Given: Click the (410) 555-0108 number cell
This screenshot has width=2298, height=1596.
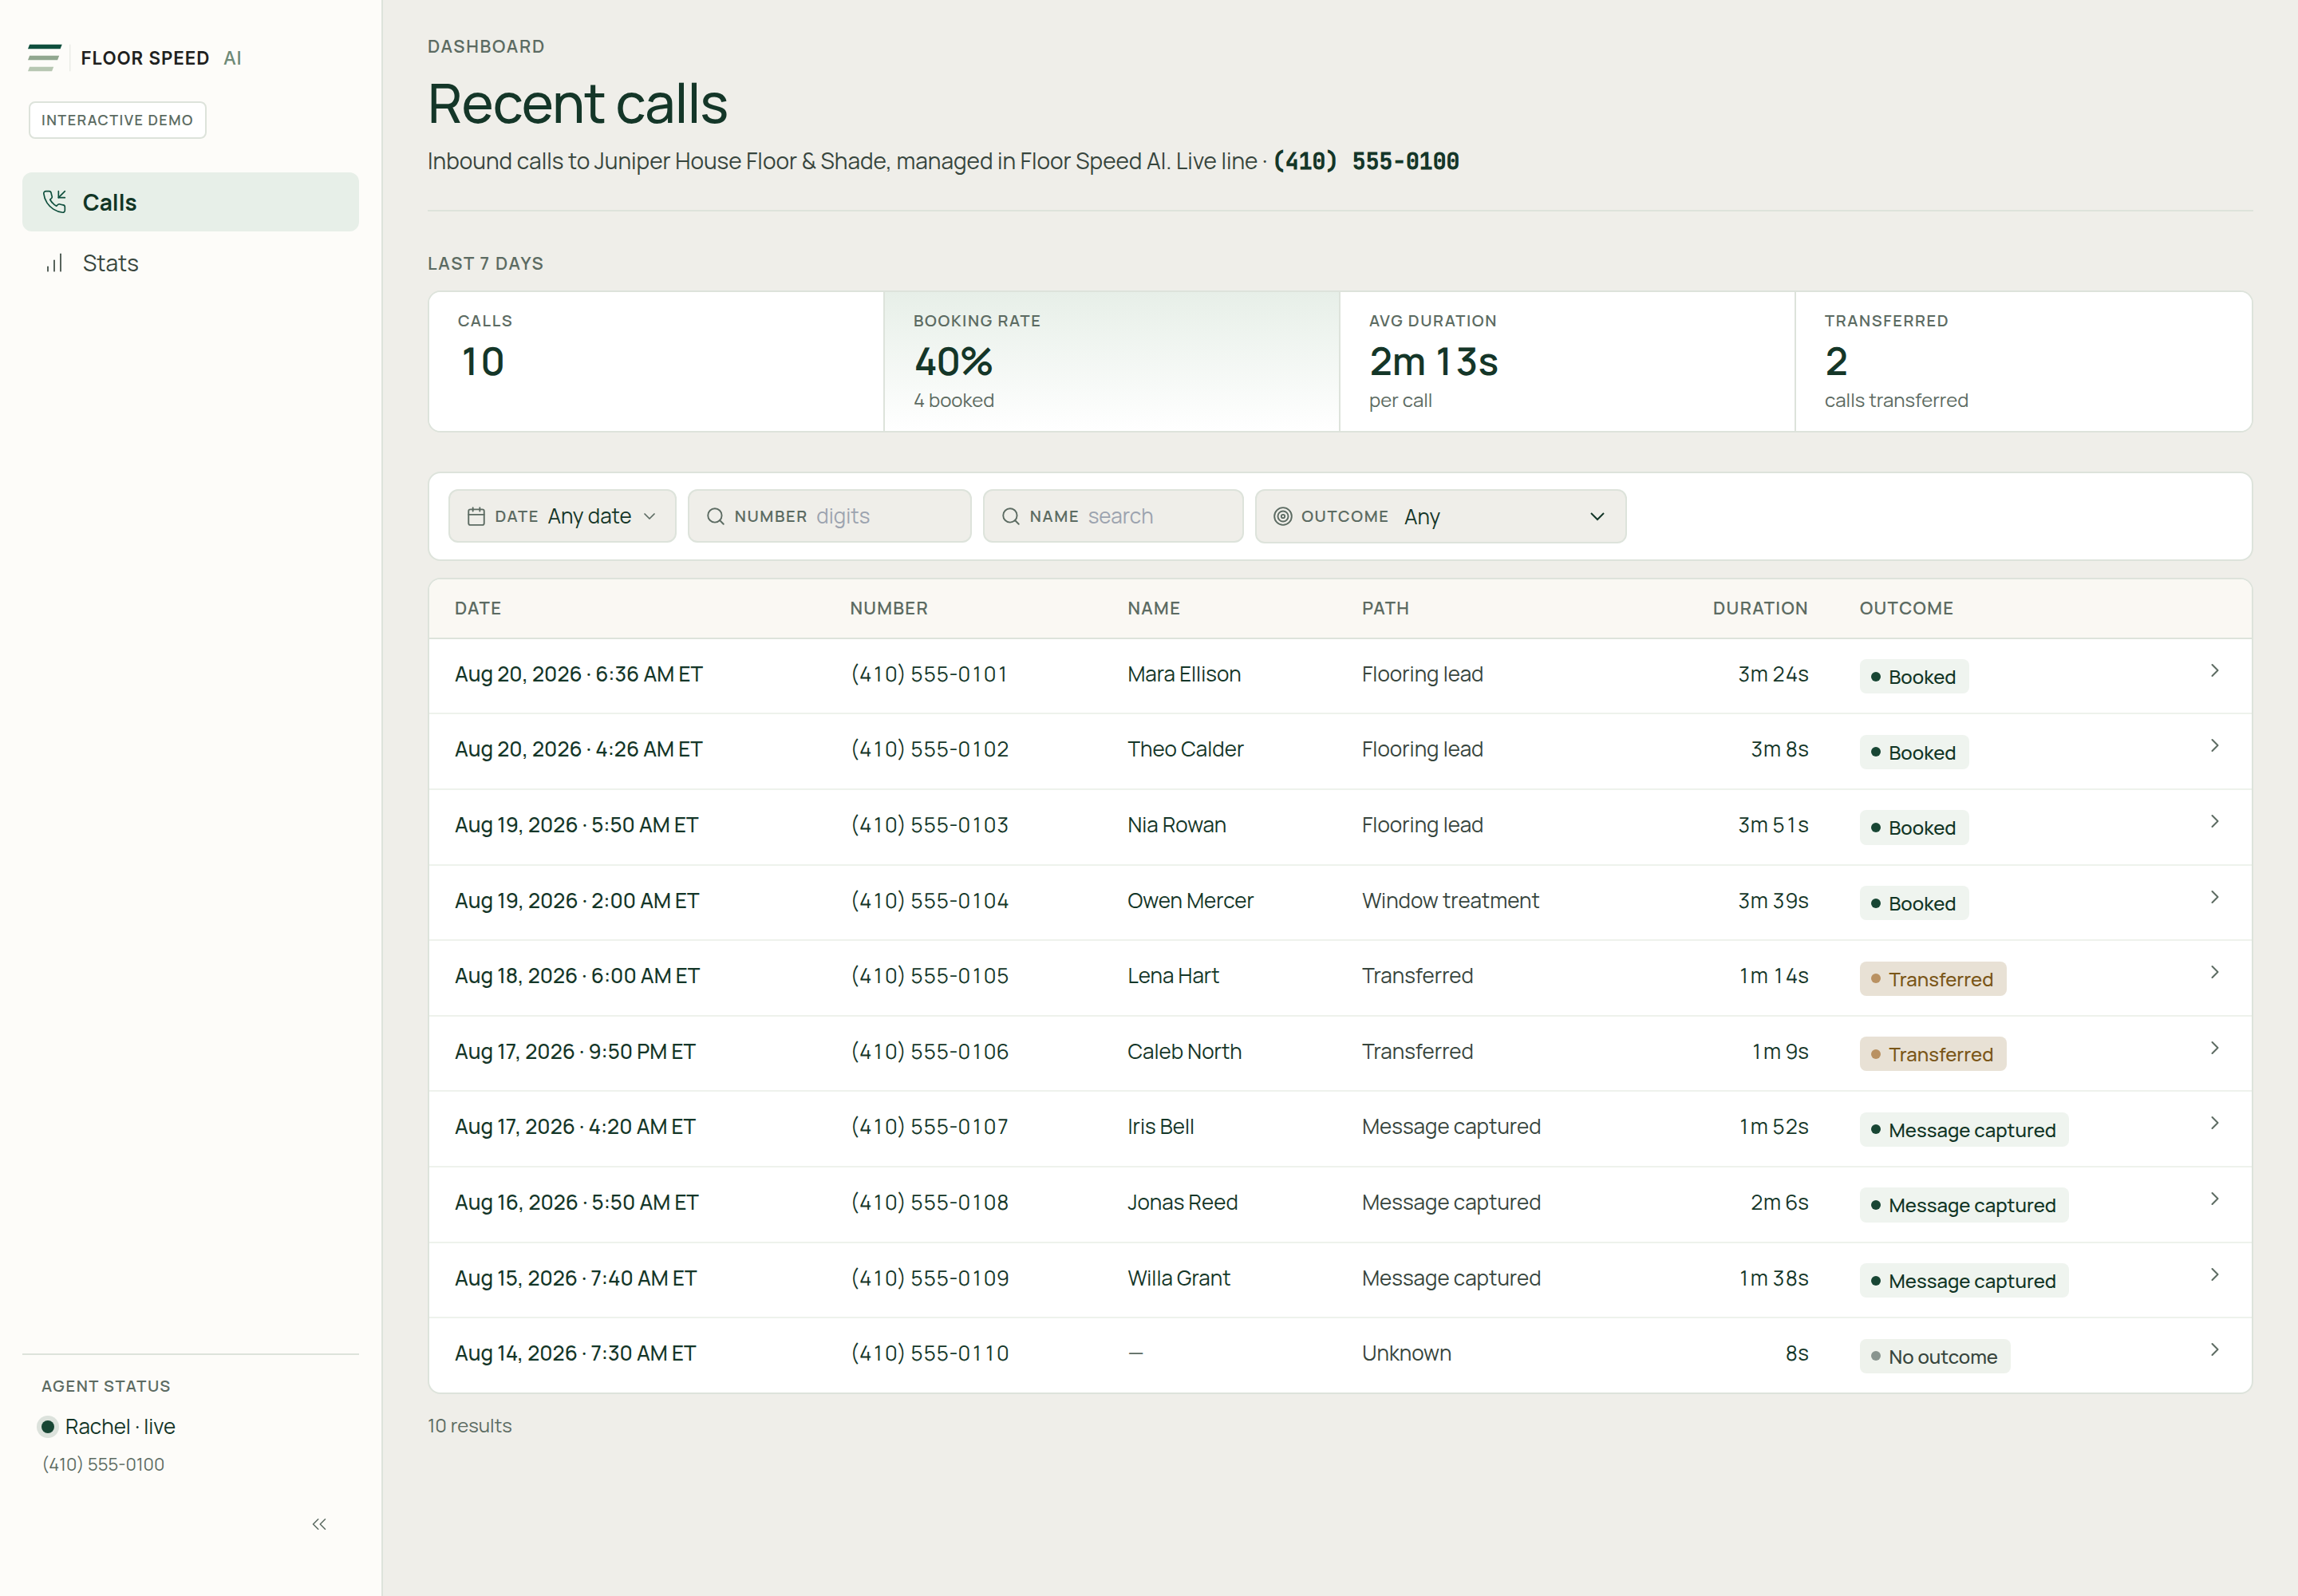Looking at the screenshot, I should 930,1203.
